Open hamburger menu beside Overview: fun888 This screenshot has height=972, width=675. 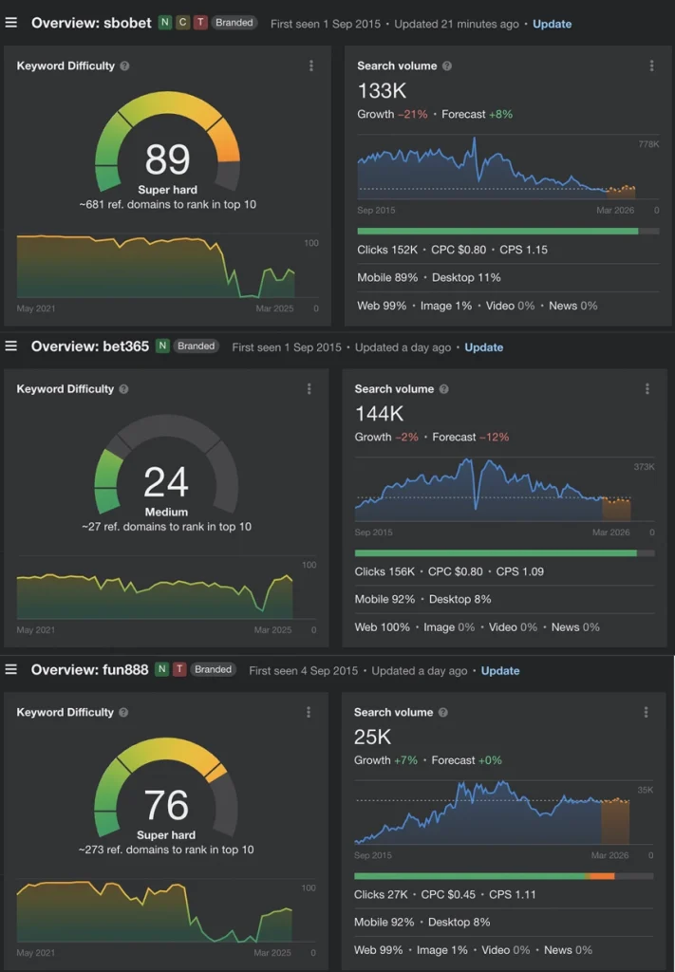pos(11,669)
